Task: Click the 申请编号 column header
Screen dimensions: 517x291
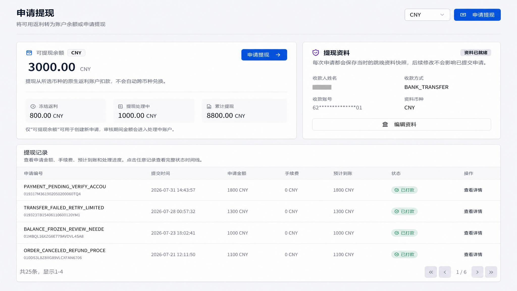Action: (x=33, y=173)
